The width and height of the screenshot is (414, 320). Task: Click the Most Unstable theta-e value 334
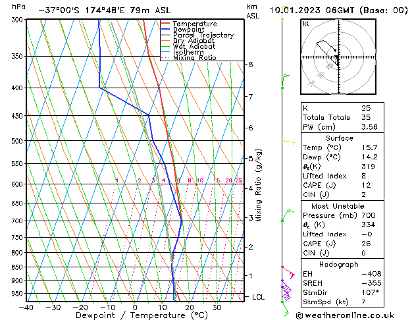(369, 225)
